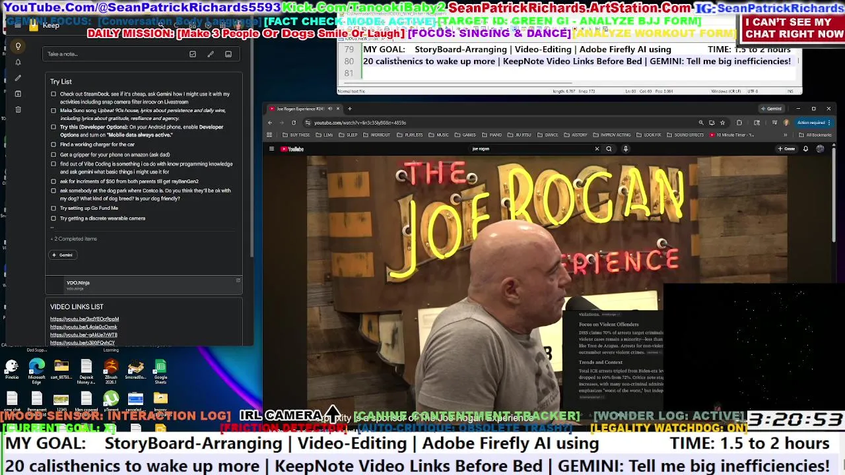845x475 pixels.
Task: Click the YouTube search magnifier button
Action: coord(609,149)
